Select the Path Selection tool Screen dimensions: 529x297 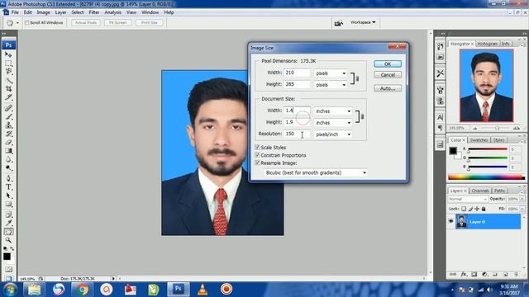coord(8,196)
